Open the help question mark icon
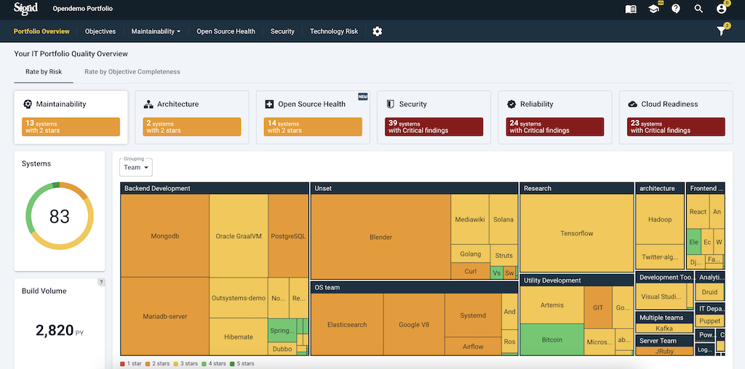The height and width of the screenshot is (369, 745). [x=676, y=9]
